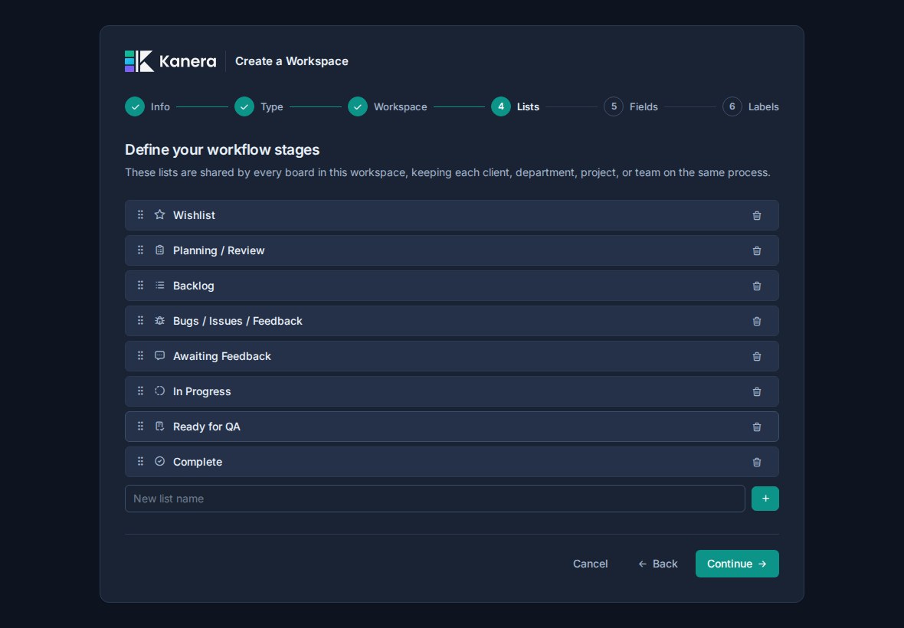Click the Backlog drag handle
The width and height of the screenshot is (904, 628).
coord(140,285)
